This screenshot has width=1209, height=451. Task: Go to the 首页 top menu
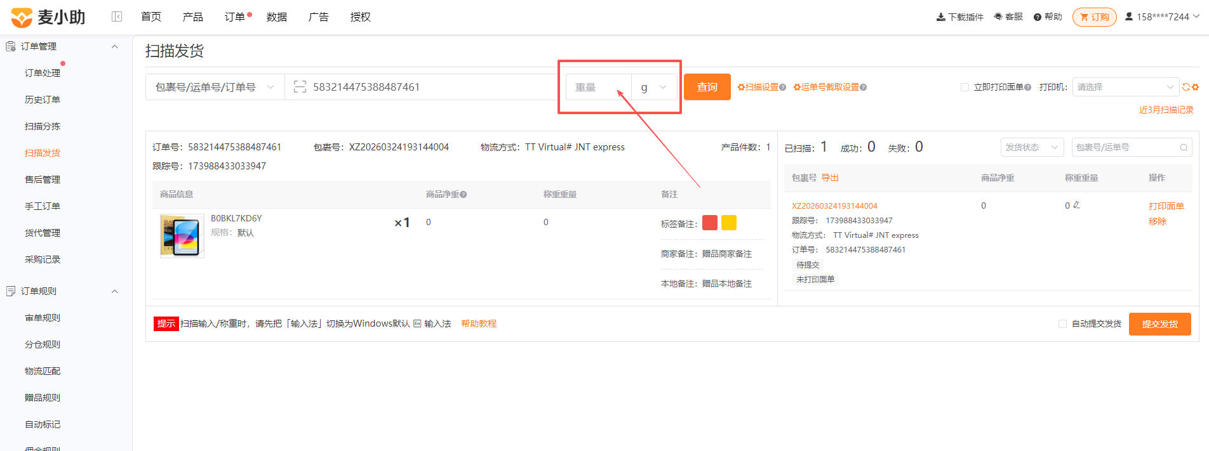pos(151,16)
